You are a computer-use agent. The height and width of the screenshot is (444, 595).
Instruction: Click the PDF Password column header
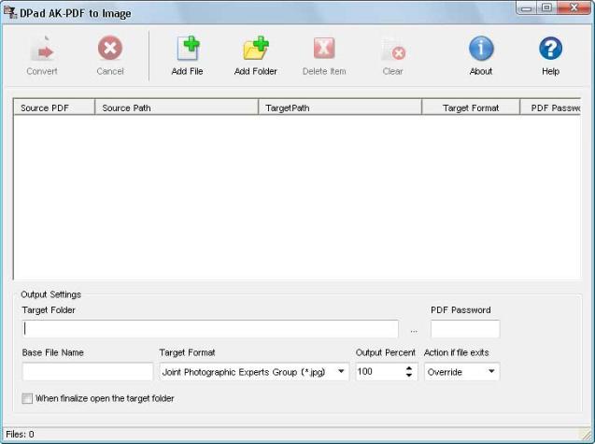[x=550, y=107]
